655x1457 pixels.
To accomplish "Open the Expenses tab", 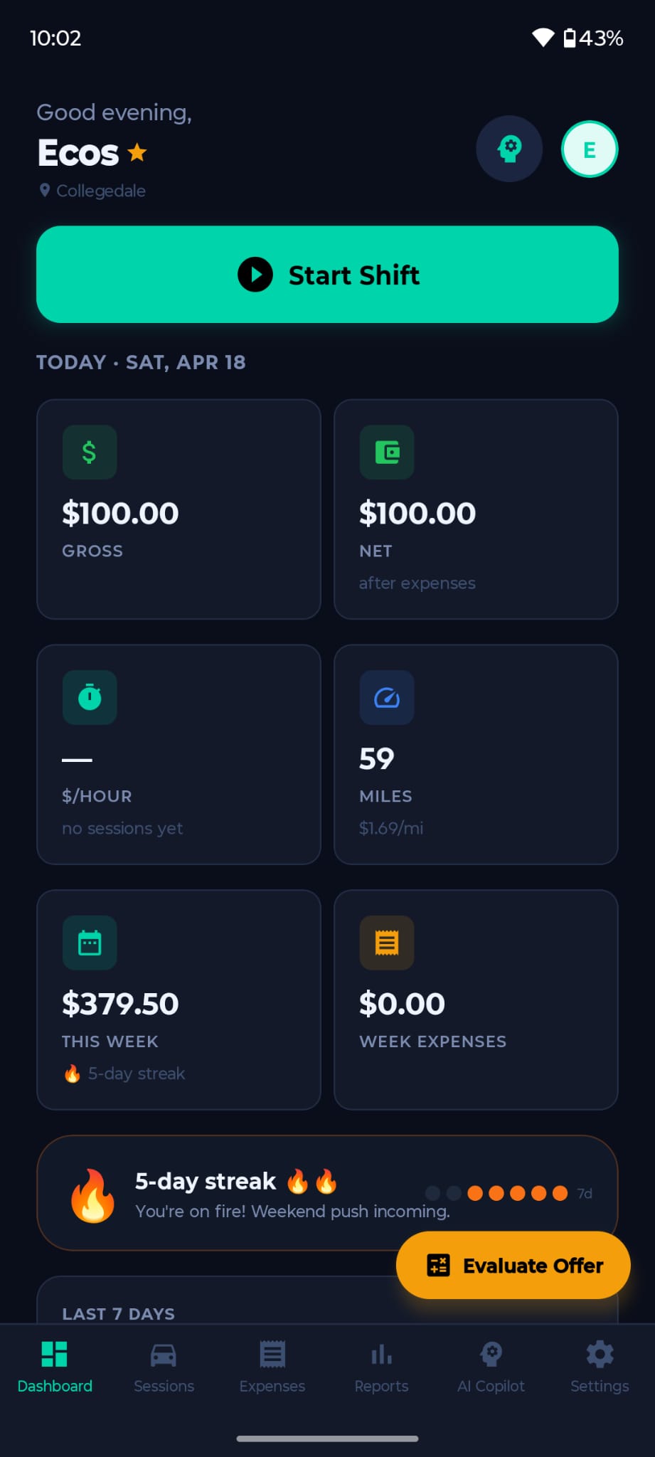I will (272, 1366).
